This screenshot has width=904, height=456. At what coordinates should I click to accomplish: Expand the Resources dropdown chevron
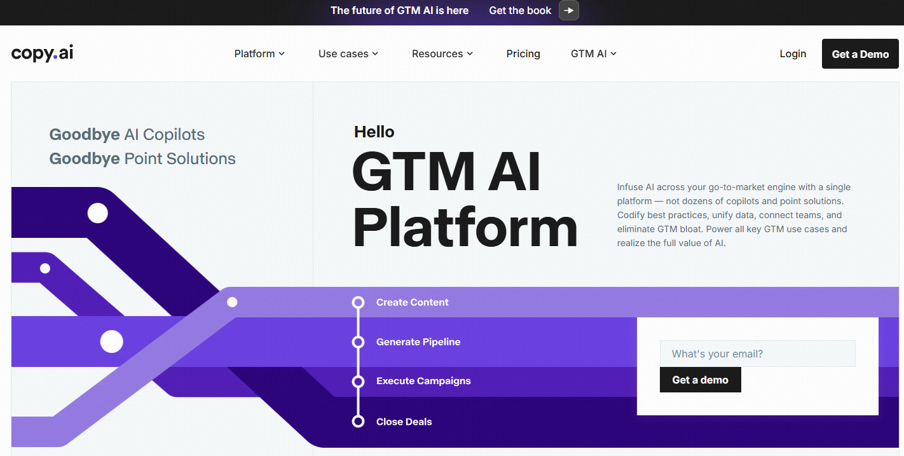pyautogui.click(x=470, y=54)
